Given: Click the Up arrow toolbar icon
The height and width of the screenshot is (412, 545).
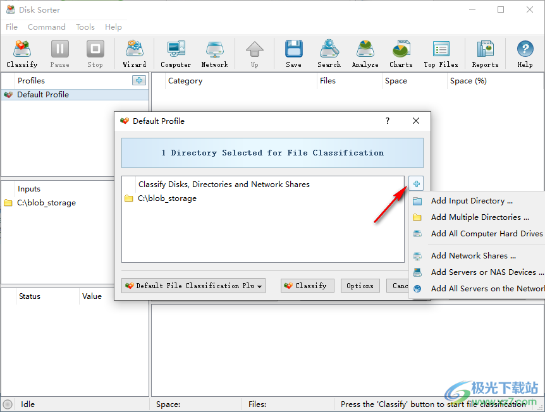Looking at the screenshot, I should click(254, 54).
